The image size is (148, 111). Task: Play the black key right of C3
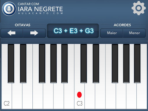tap(84, 64)
